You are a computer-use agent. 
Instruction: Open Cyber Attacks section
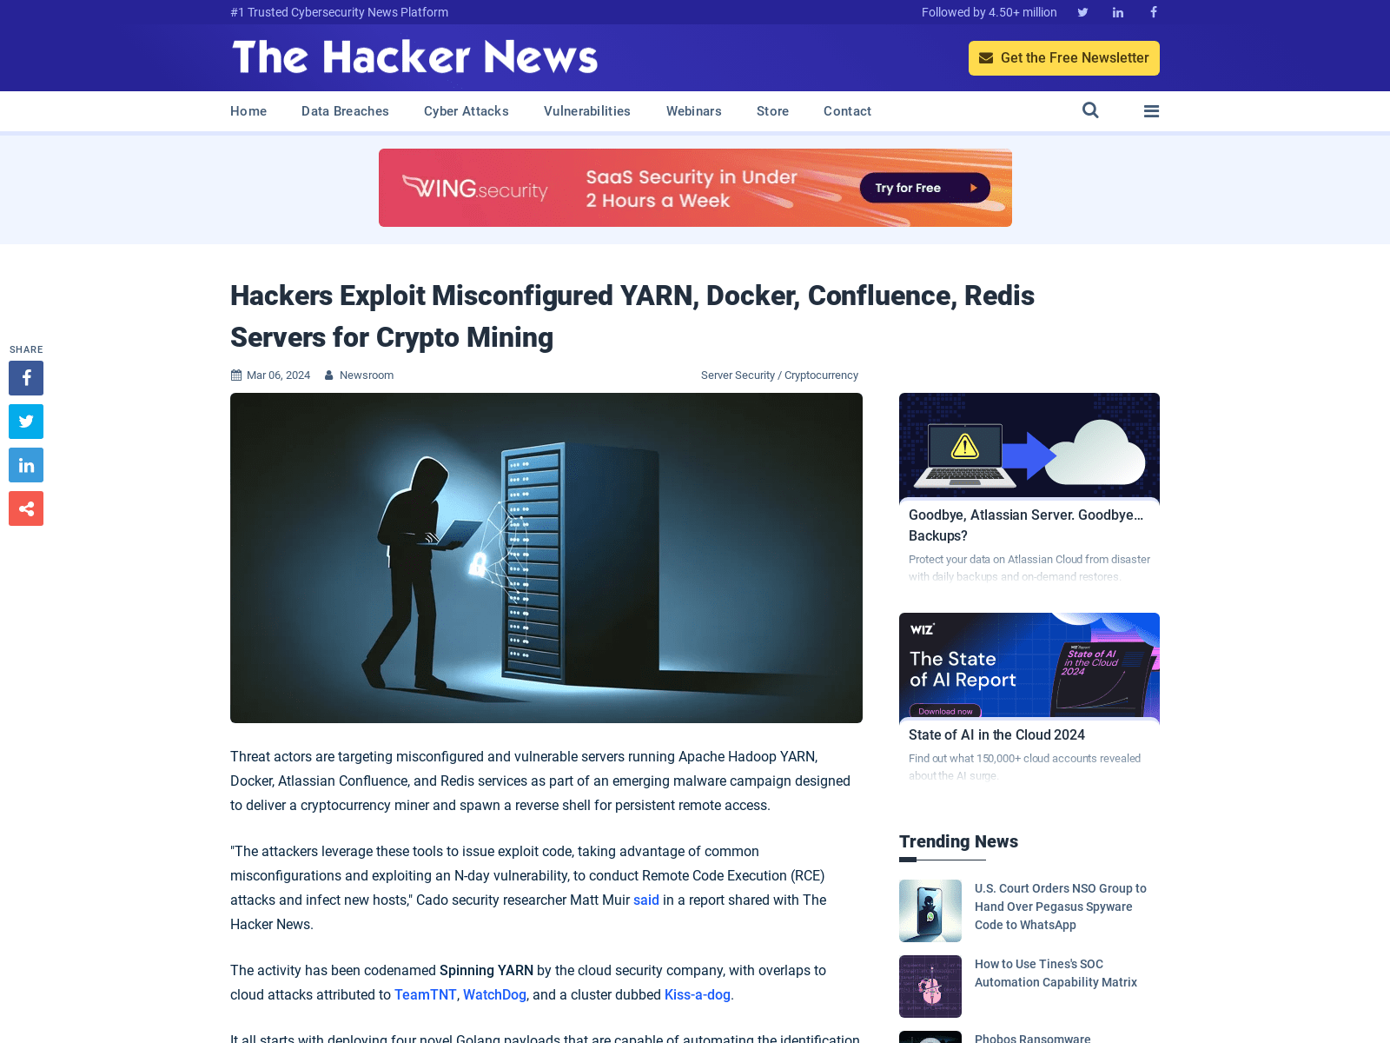[467, 111]
